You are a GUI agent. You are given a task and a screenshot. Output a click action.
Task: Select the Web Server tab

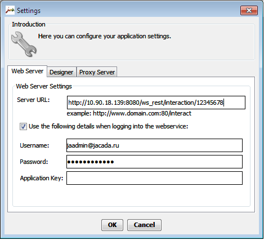click(28, 71)
